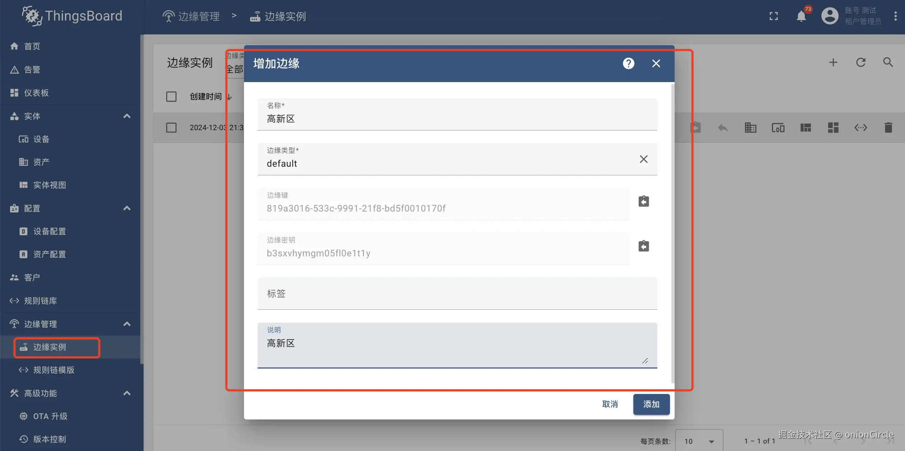Copy the edge secret to clipboard
Image resolution: width=905 pixels, height=451 pixels.
coord(643,246)
